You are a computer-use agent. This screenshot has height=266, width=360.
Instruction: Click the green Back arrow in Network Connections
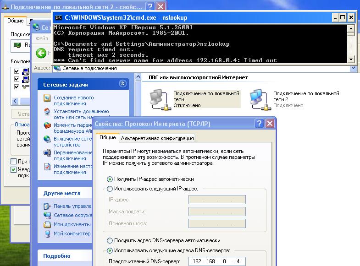pos(41,53)
